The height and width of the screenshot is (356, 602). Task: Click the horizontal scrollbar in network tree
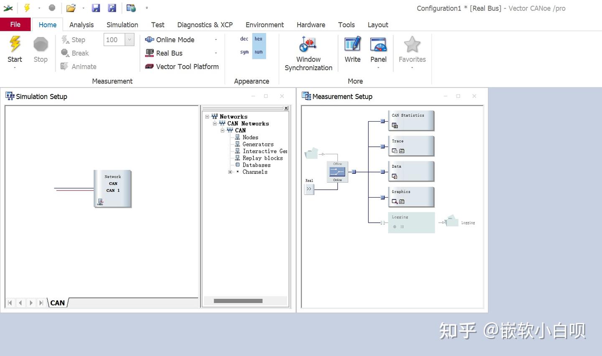coord(238,301)
